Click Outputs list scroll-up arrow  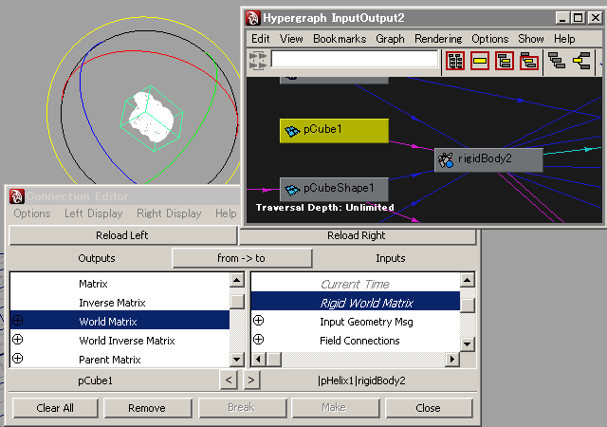pos(237,279)
